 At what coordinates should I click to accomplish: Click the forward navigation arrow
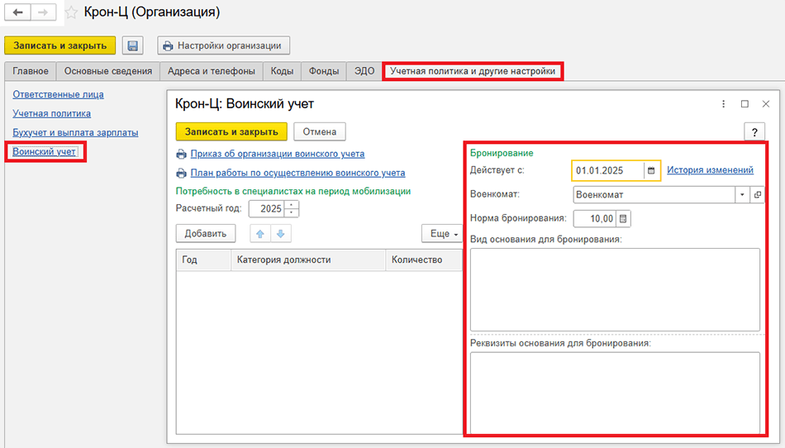43,12
